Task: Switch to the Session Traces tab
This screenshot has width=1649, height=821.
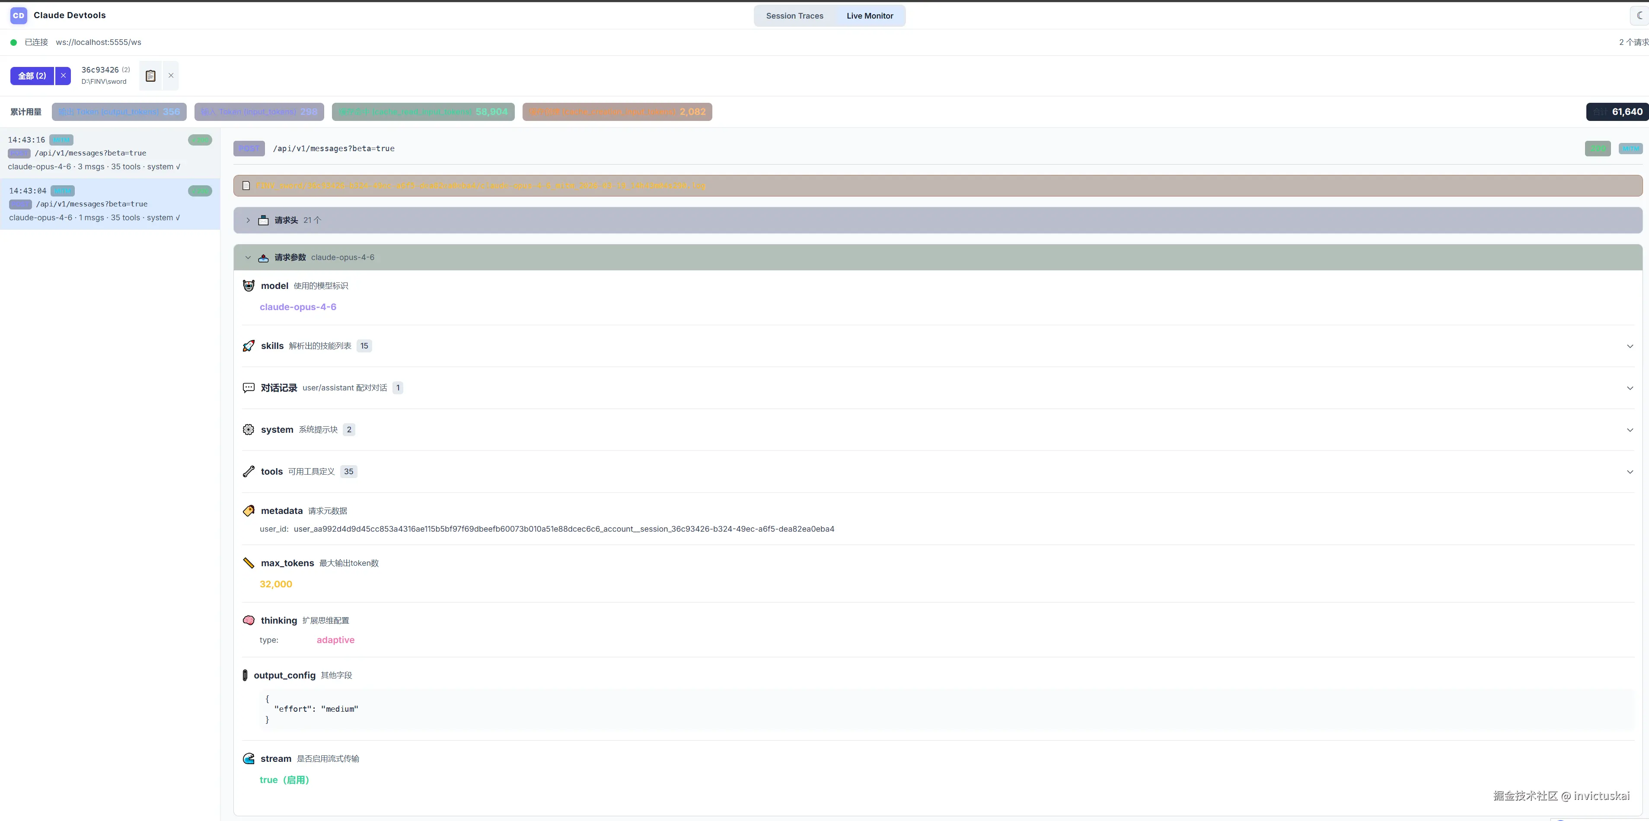Action: pos(794,16)
